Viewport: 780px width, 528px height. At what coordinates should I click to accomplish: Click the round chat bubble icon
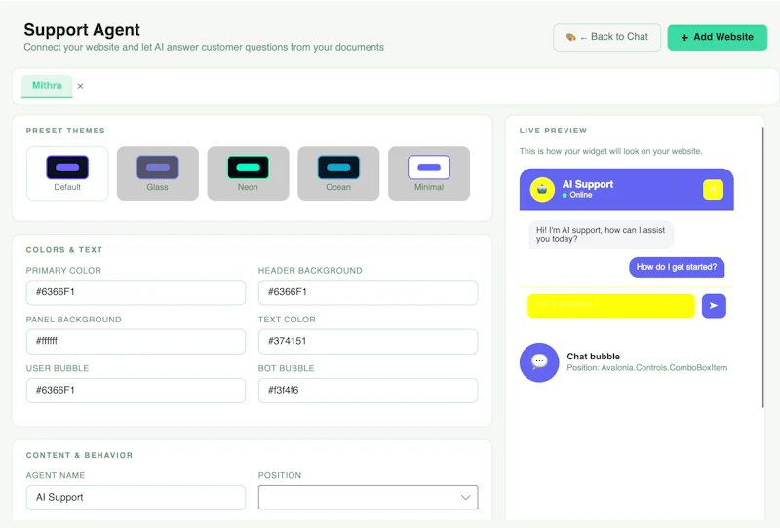pyautogui.click(x=539, y=362)
